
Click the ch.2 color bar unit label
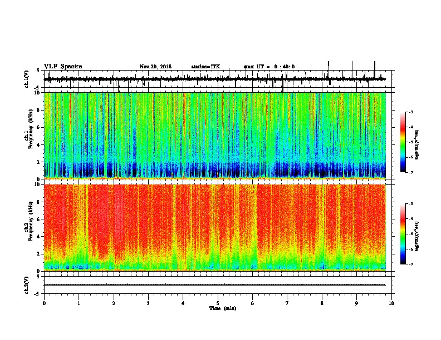(x=417, y=236)
